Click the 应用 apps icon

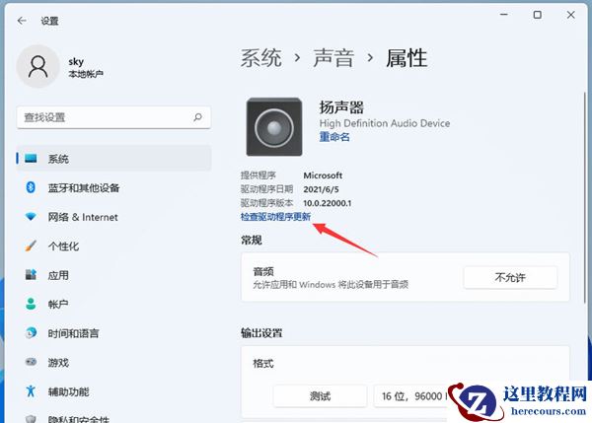pos(31,275)
